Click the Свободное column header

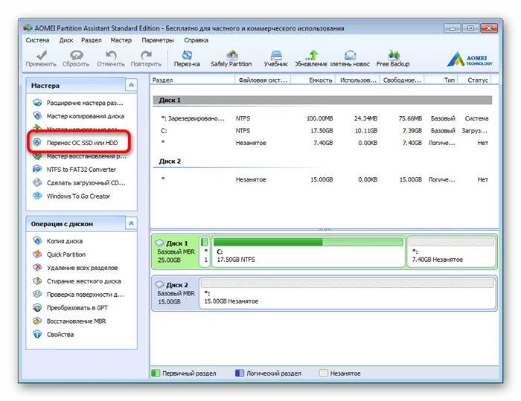pyautogui.click(x=402, y=80)
